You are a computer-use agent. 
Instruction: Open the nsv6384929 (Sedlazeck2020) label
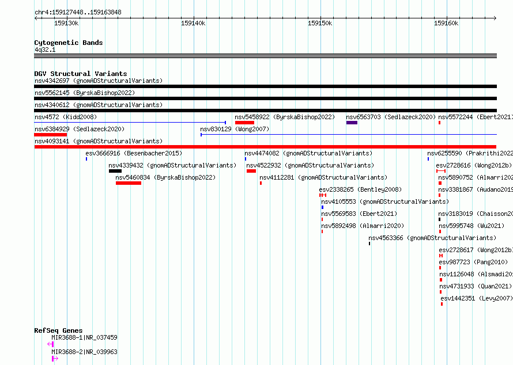[x=80, y=129]
